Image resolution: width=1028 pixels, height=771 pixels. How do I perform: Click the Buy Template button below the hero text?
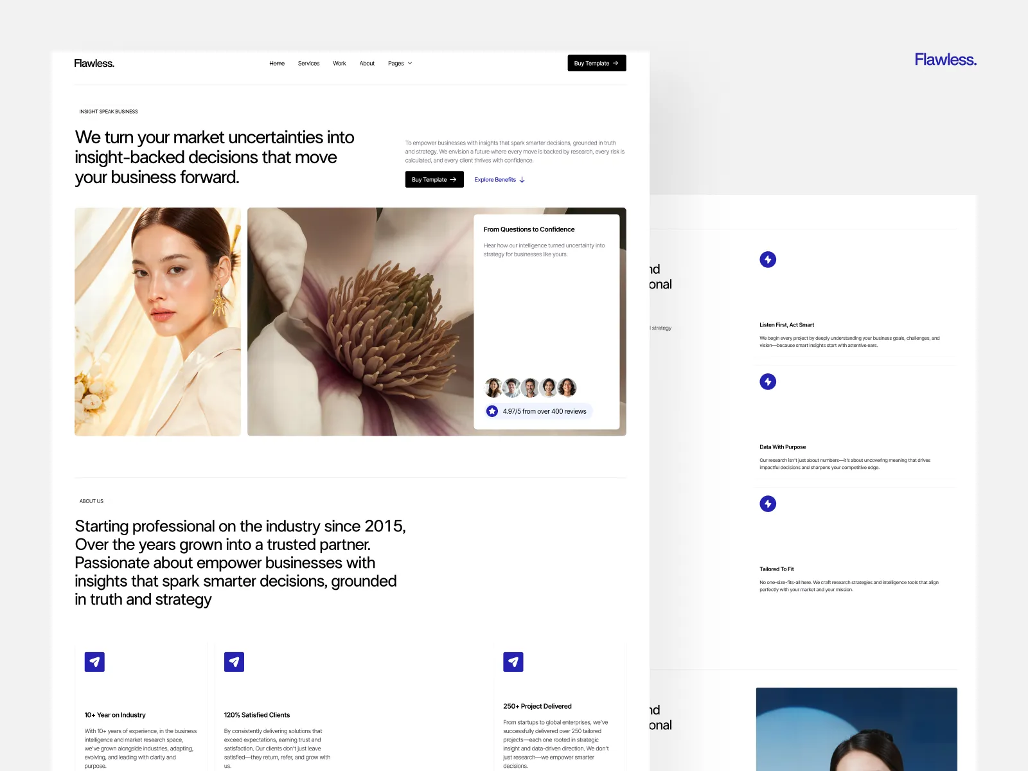[434, 179]
